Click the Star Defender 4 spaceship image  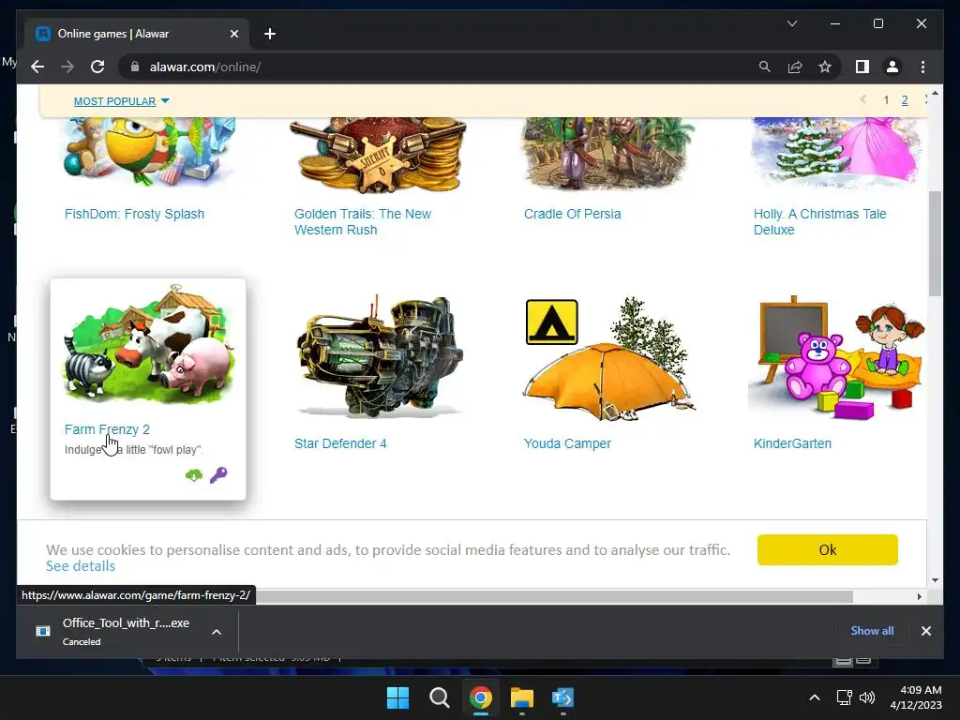(379, 357)
